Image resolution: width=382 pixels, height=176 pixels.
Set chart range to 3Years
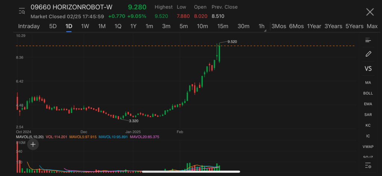tap(333, 26)
